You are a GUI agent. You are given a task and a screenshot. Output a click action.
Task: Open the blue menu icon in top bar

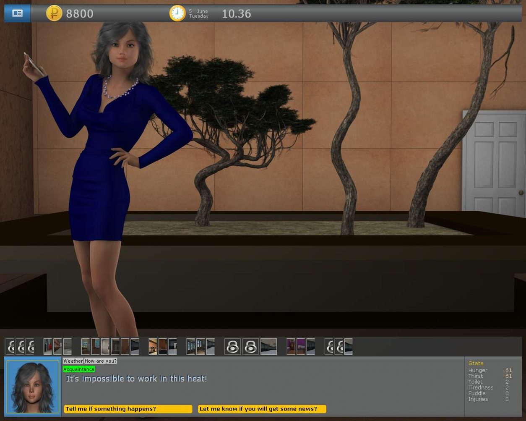[x=17, y=13]
